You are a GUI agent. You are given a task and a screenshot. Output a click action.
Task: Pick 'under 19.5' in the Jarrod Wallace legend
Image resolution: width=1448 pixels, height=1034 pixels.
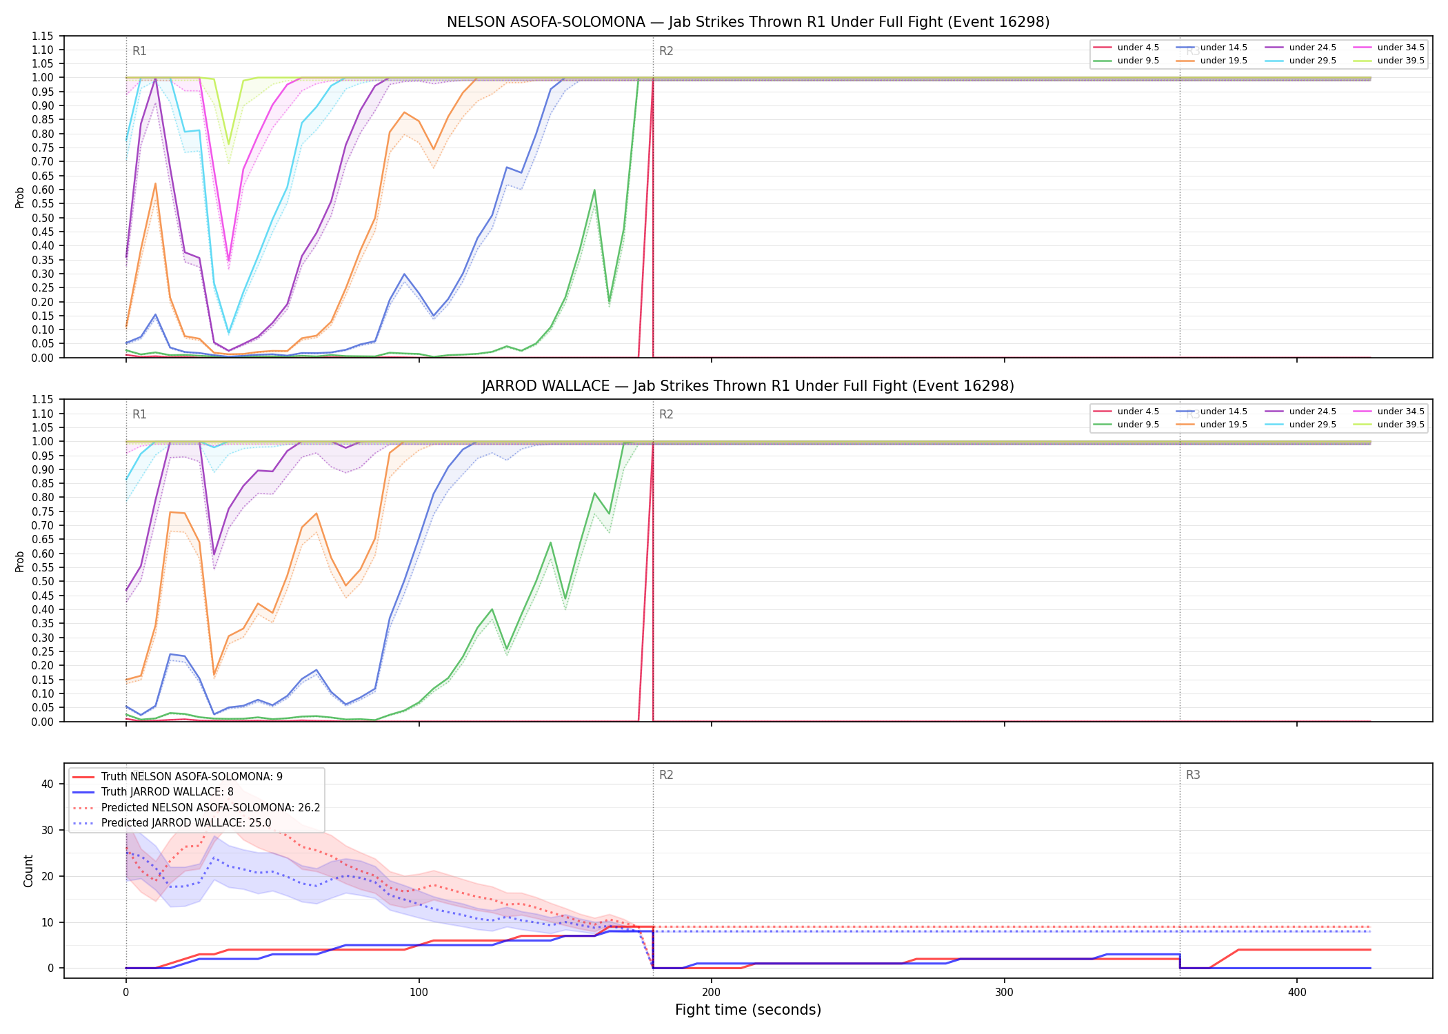pyautogui.click(x=1211, y=425)
